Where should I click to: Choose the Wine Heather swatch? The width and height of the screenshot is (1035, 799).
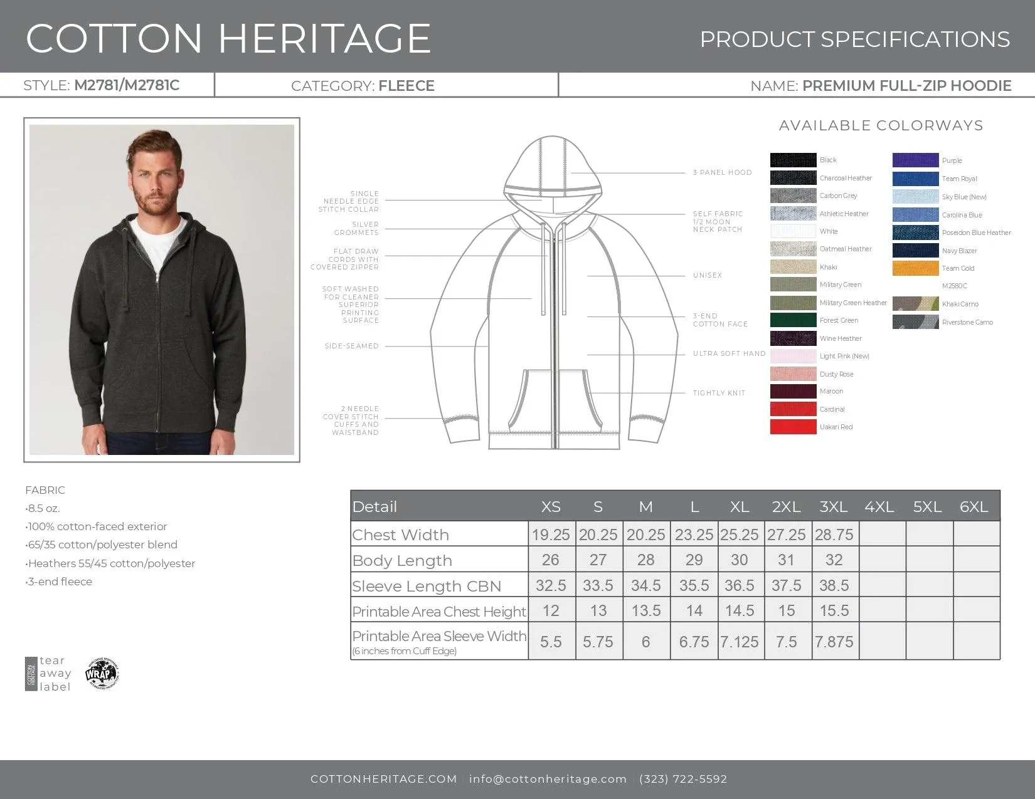point(793,338)
